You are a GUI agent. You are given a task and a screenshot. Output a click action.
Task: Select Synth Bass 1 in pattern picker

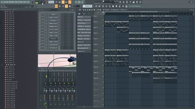click(84, 23)
